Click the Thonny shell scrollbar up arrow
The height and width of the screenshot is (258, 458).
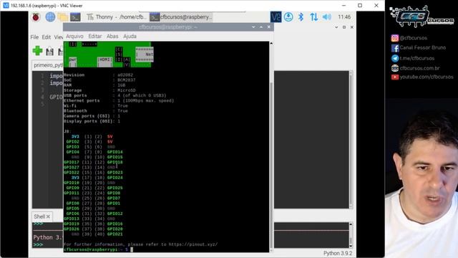coord(351,224)
